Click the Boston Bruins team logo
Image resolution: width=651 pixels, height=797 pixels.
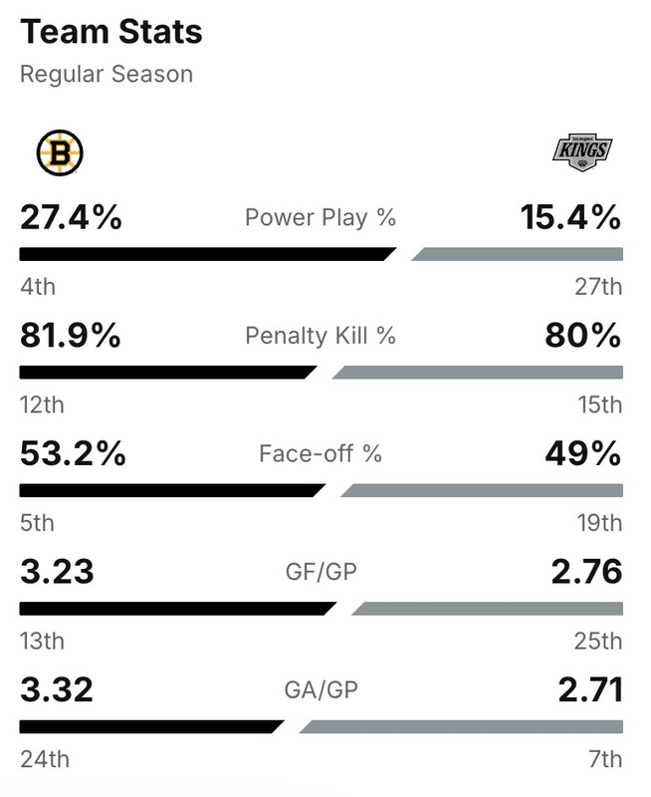click(60, 153)
